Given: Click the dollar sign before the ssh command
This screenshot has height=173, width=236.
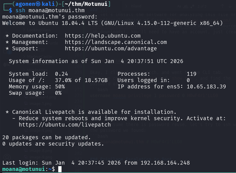Looking at the screenshot, I should point(10,10).
